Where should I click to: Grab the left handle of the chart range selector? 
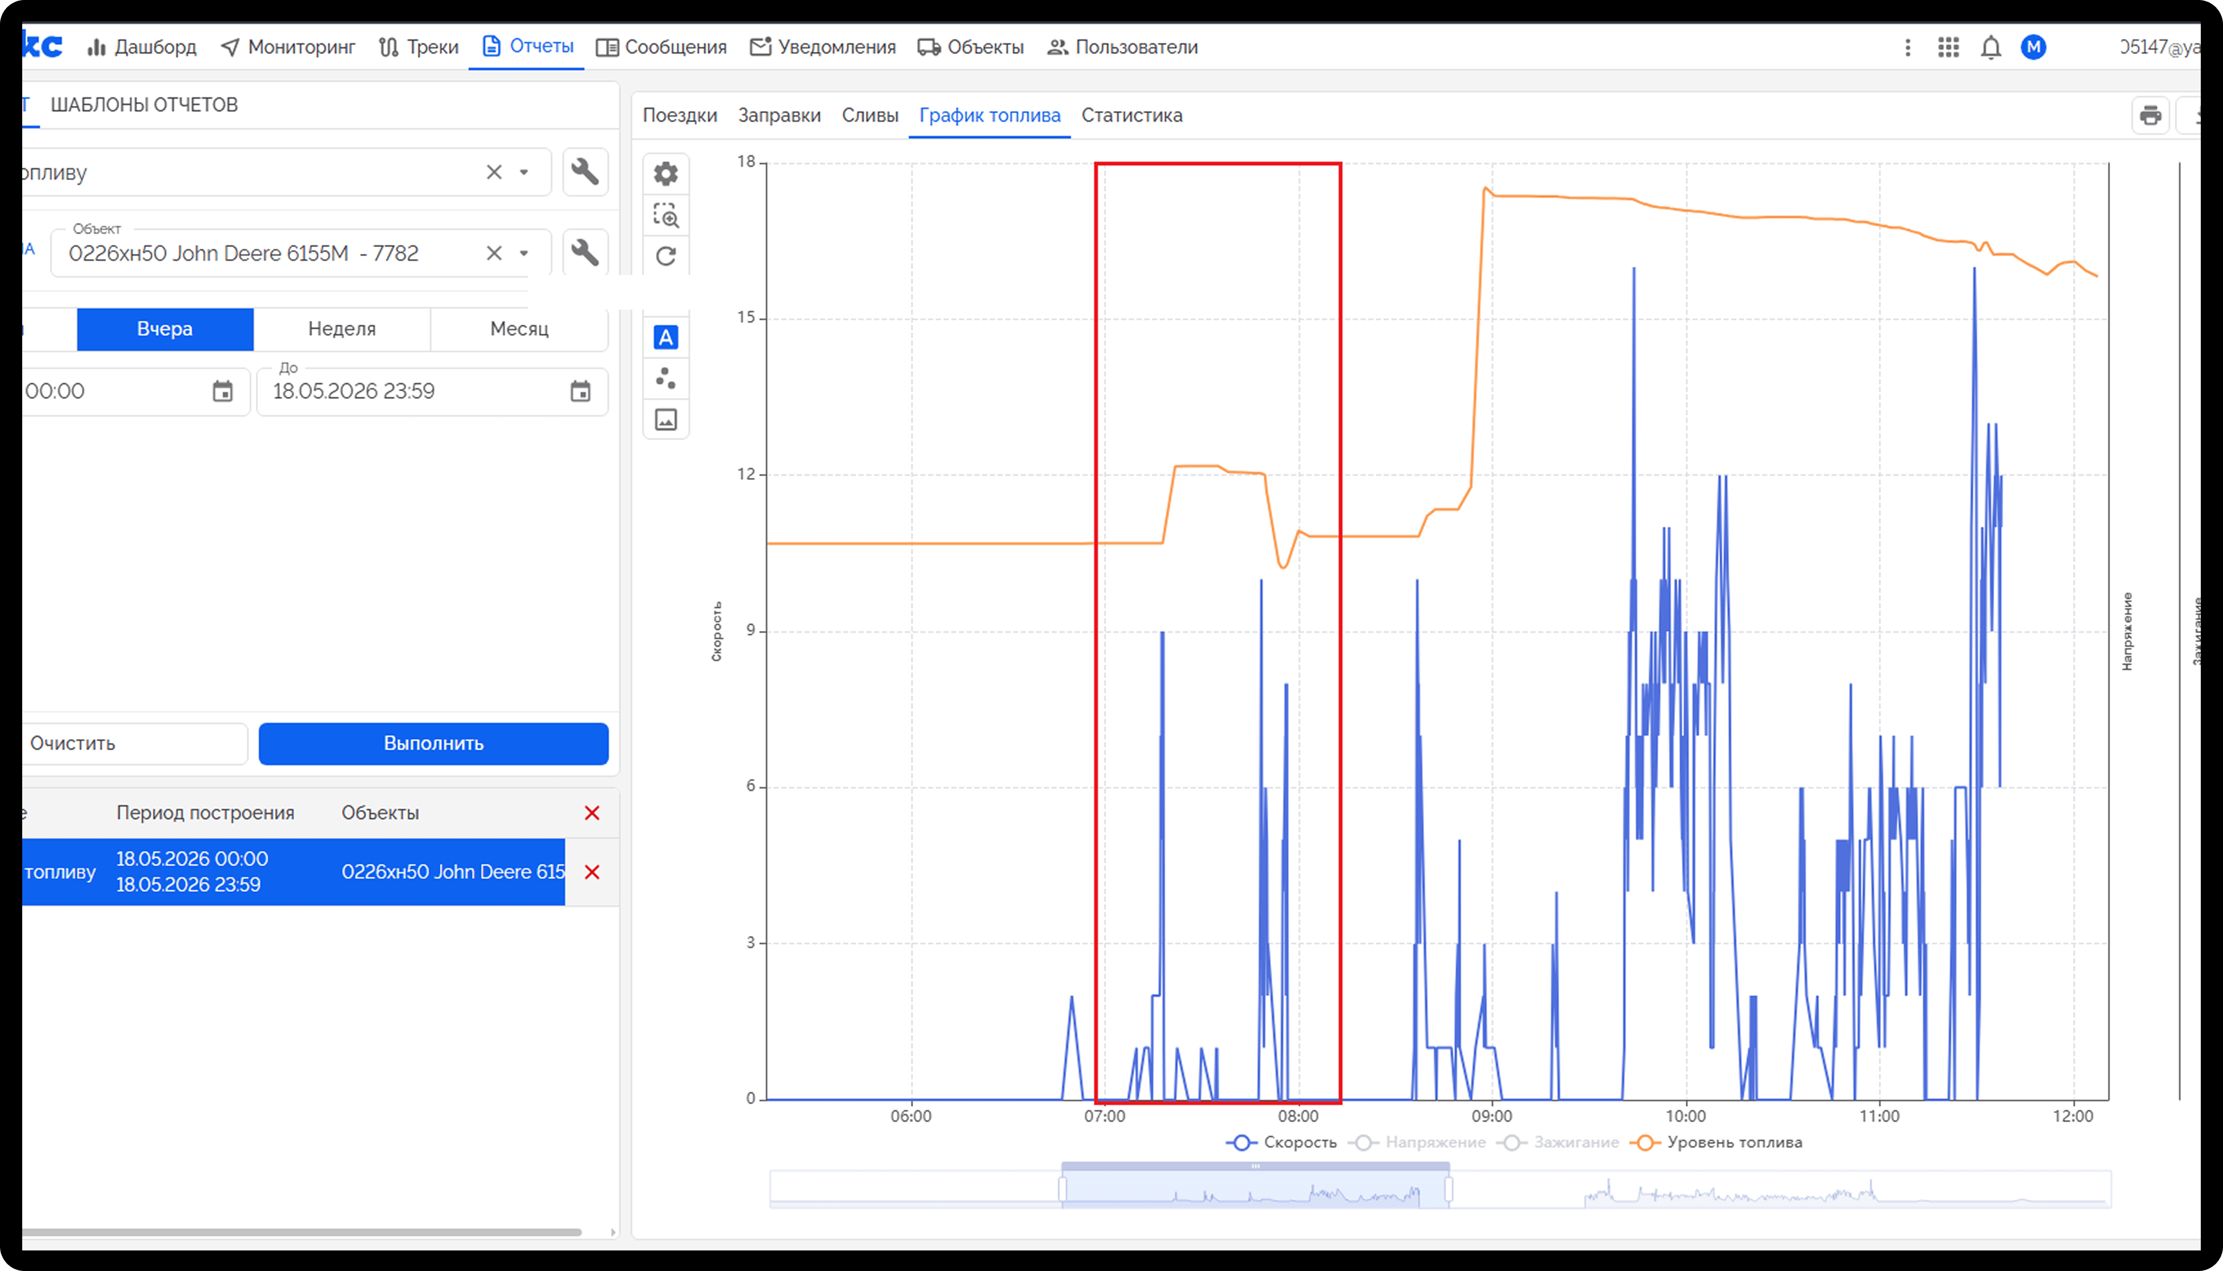(x=1062, y=1189)
